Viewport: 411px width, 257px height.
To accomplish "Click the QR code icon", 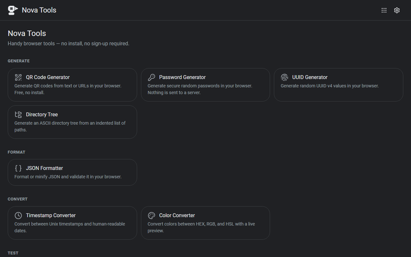I will (x=18, y=77).
